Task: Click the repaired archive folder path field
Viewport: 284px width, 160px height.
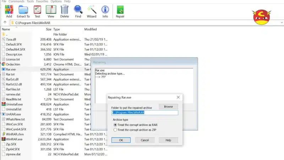Action: pyautogui.click(x=145, y=112)
